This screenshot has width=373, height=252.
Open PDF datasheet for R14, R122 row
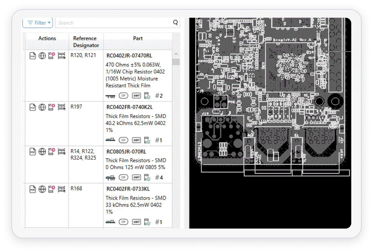click(33, 152)
